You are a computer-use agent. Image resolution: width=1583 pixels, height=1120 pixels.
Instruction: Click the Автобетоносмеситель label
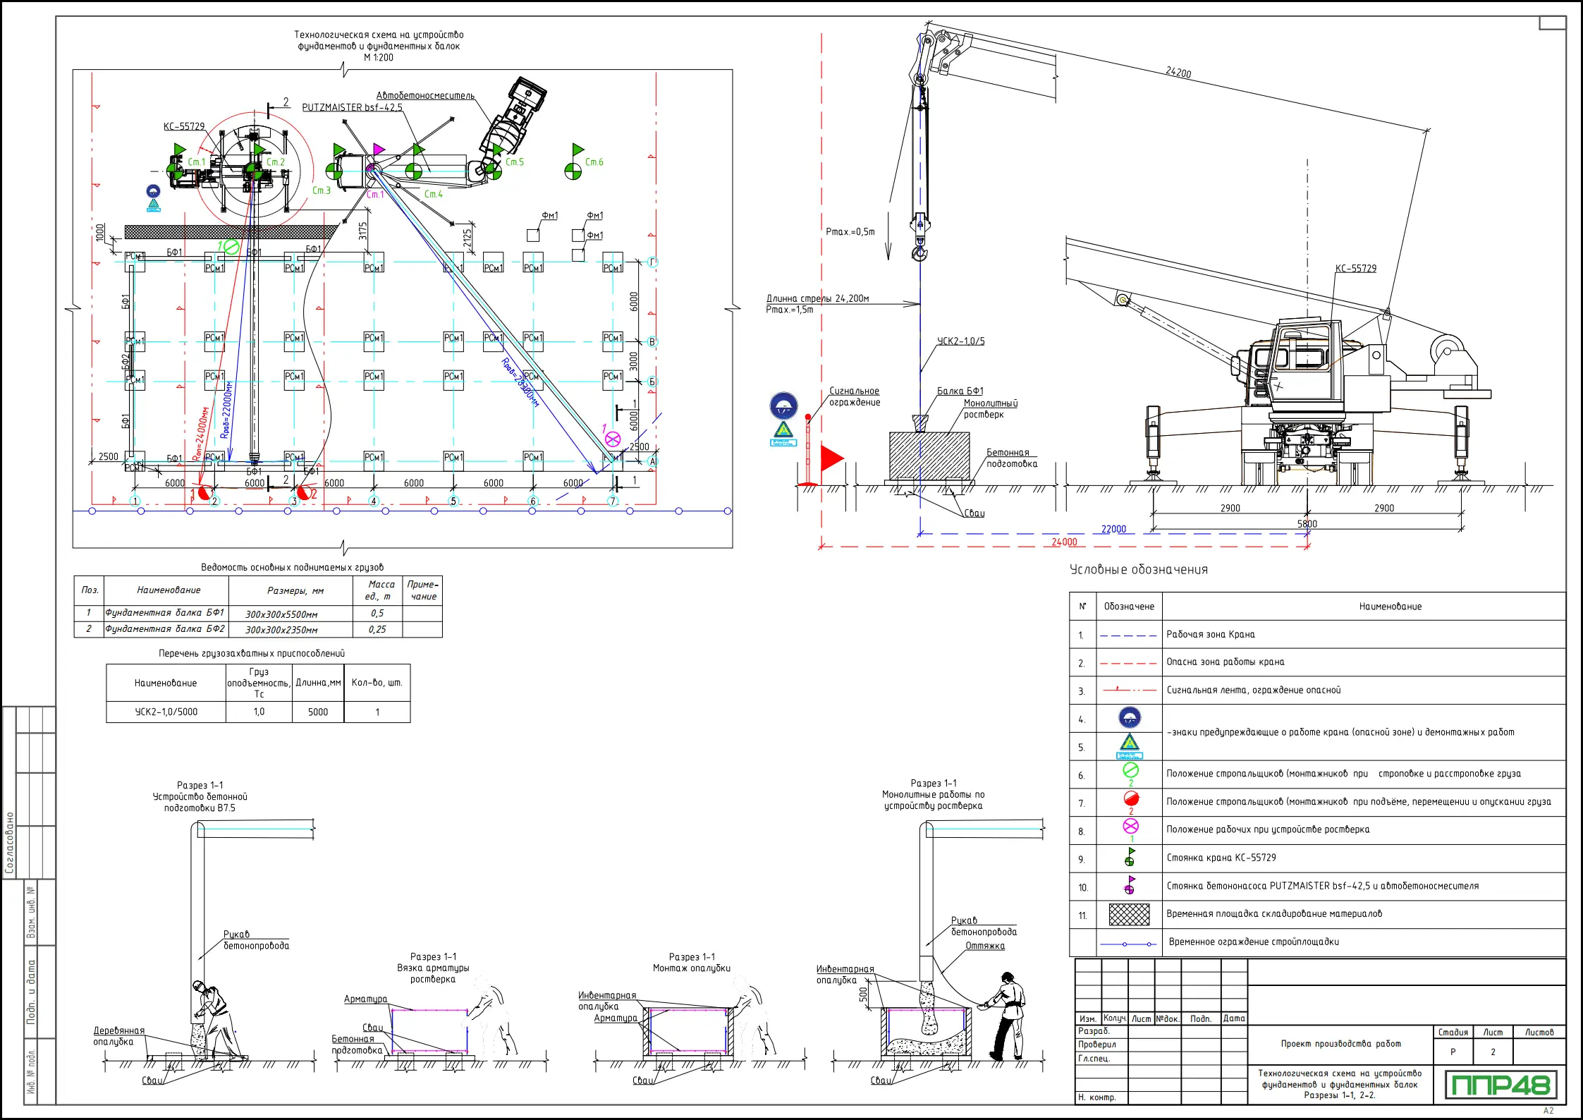[425, 95]
